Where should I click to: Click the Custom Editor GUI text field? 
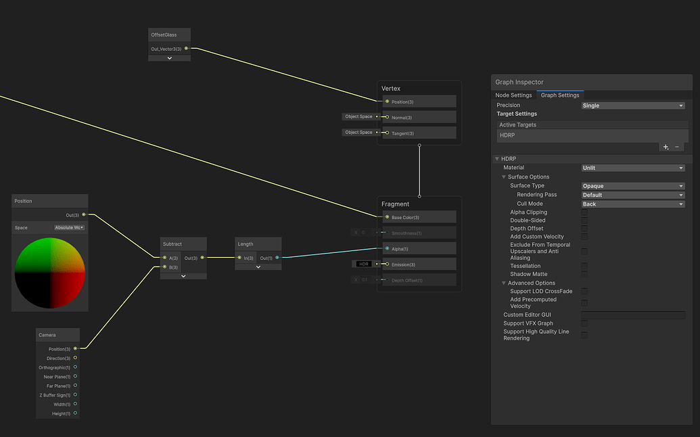(x=633, y=315)
